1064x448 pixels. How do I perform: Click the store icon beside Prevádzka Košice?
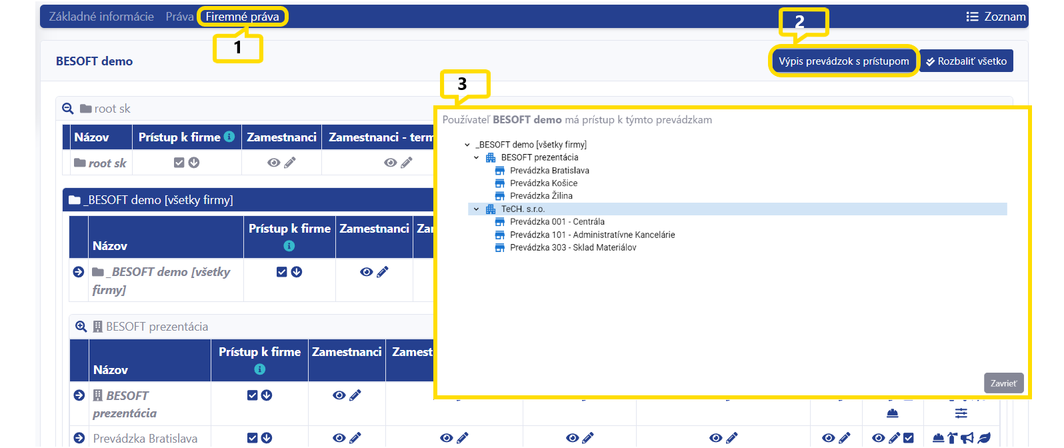[x=500, y=183]
